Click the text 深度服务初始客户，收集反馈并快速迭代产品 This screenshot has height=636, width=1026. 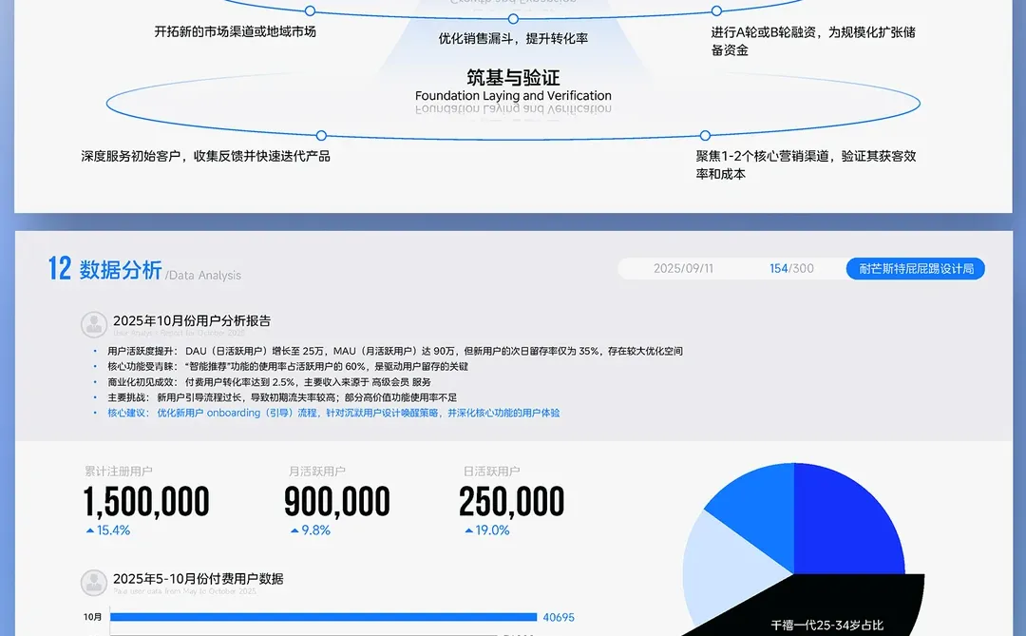pos(205,156)
